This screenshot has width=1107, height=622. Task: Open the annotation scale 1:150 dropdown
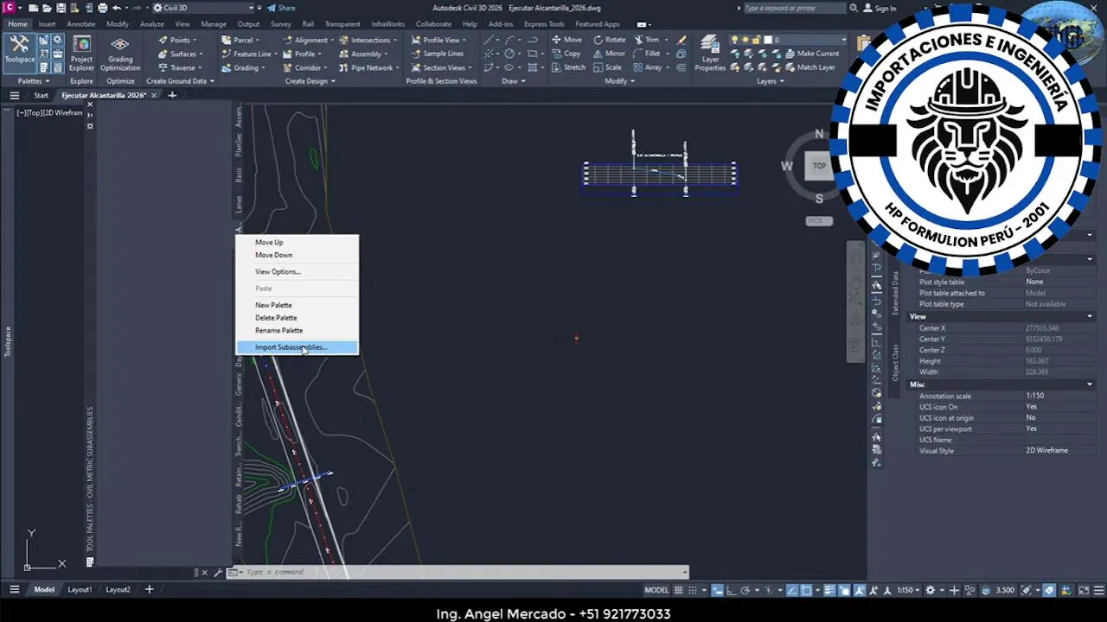pos(907,590)
